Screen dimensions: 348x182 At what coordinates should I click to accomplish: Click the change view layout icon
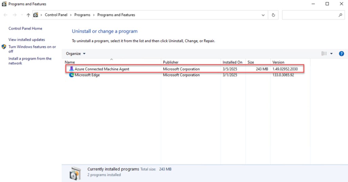(x=324, y=54)
